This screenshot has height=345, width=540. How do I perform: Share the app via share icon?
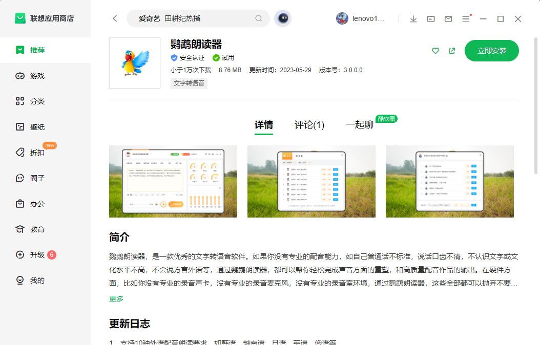(x=452, y=51)
